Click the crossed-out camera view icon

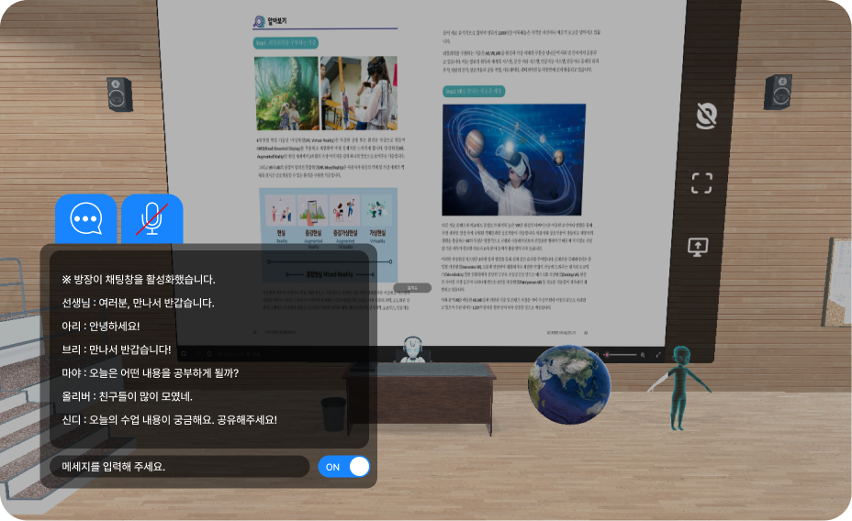703,115
